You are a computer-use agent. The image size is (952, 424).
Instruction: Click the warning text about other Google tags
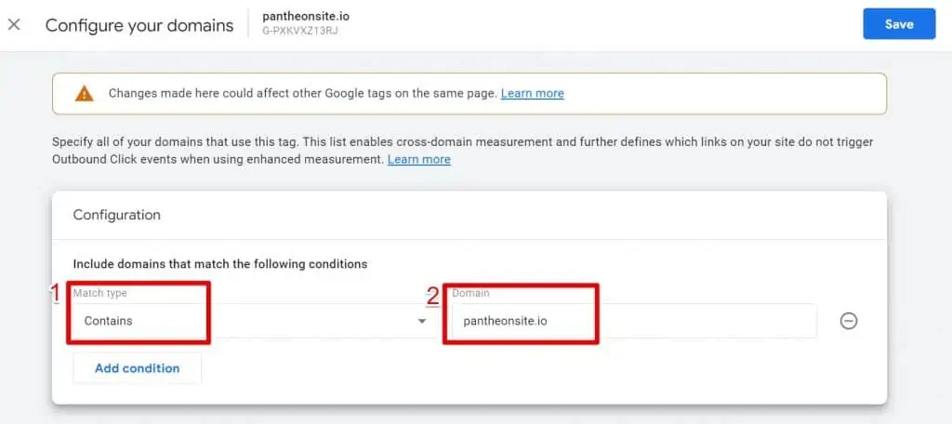[303, 94]
